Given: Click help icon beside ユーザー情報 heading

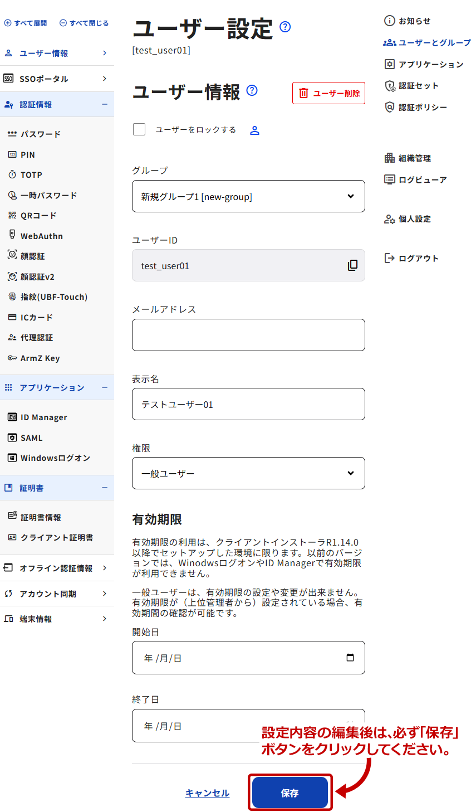Looking at the screenshot, I should click(252, 90).
